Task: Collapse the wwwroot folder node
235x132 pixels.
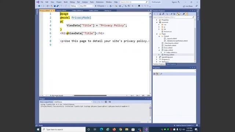Action: tap(157, 22)
